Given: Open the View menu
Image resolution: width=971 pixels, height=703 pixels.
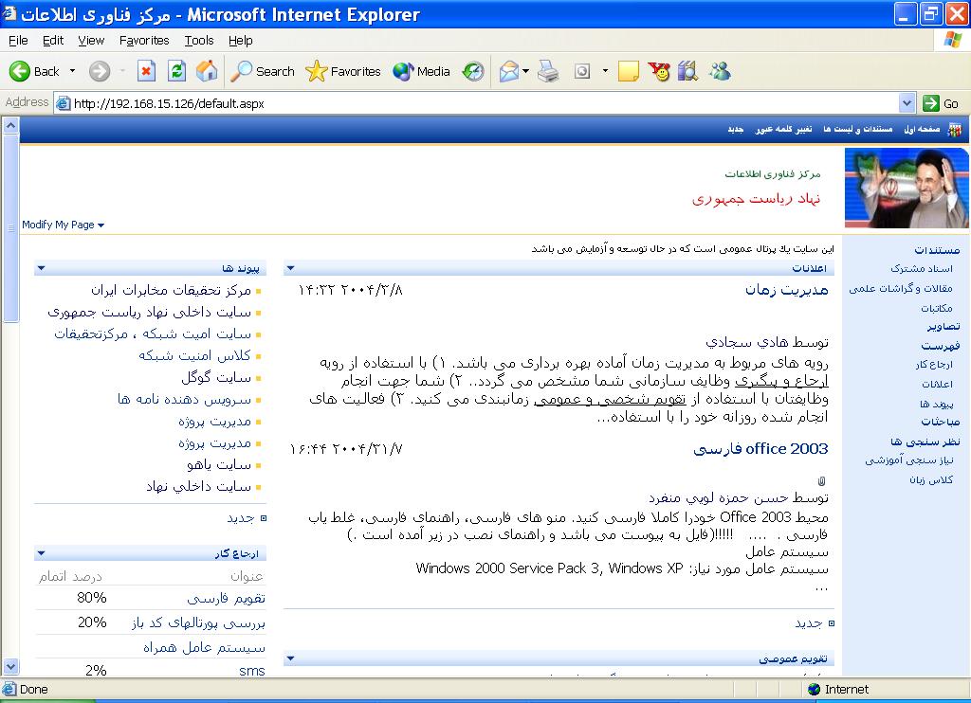Looking at the screenshot, I should click(91, 40).
